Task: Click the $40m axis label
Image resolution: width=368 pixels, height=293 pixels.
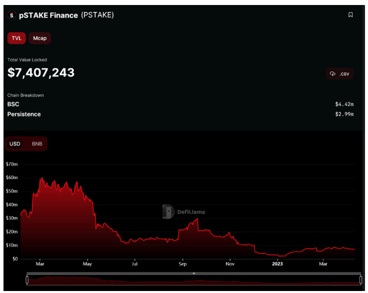Action: pos(12,204)
